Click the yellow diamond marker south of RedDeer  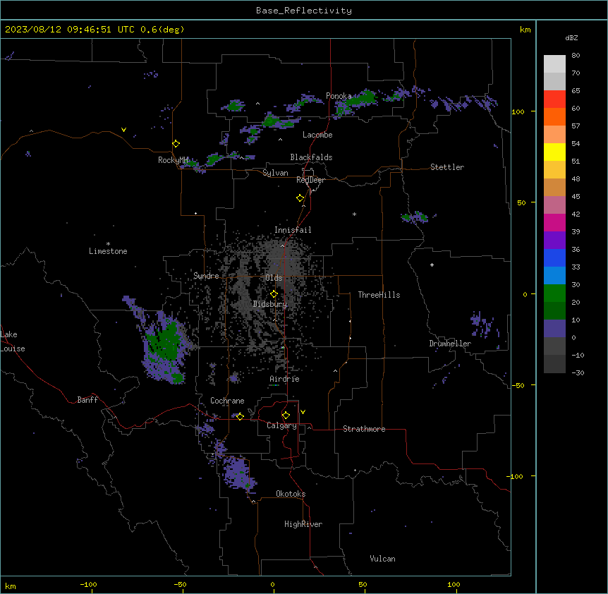coord(300,198)
